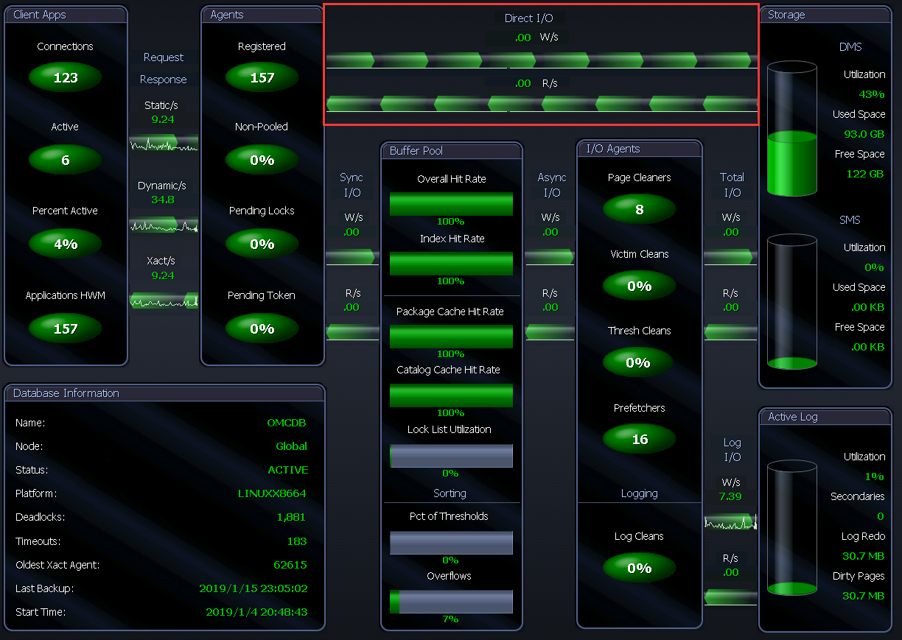Click the Overflows 7% bar
Image resolution: width=902 pixels, height=640 pixels.
pyautogui.click(x=451, y=602)
